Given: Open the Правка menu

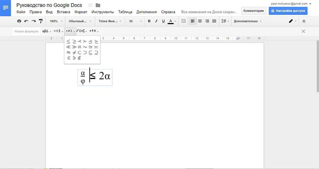Looking at the screenshot, I should click(35, 12).
